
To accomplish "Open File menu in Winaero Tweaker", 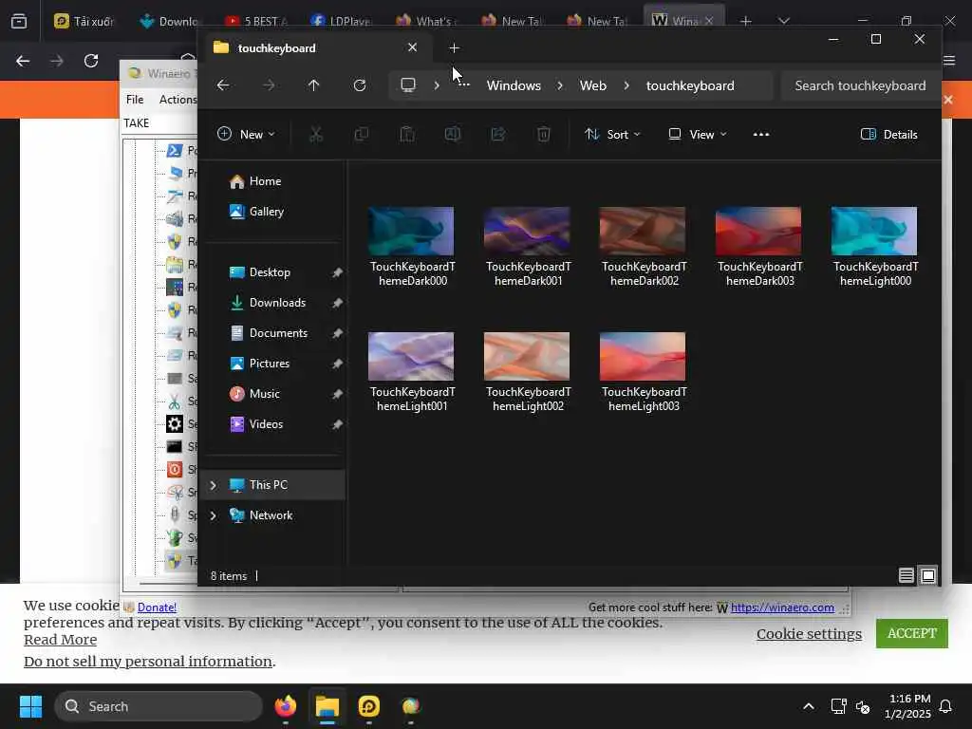I will click(135, 99).
